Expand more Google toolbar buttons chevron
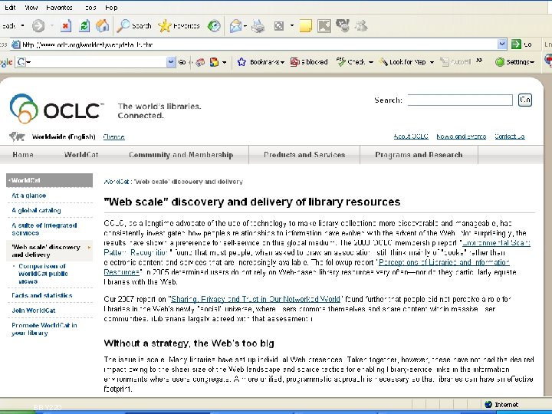Viewport: 552px width, 414px height. 479,61
